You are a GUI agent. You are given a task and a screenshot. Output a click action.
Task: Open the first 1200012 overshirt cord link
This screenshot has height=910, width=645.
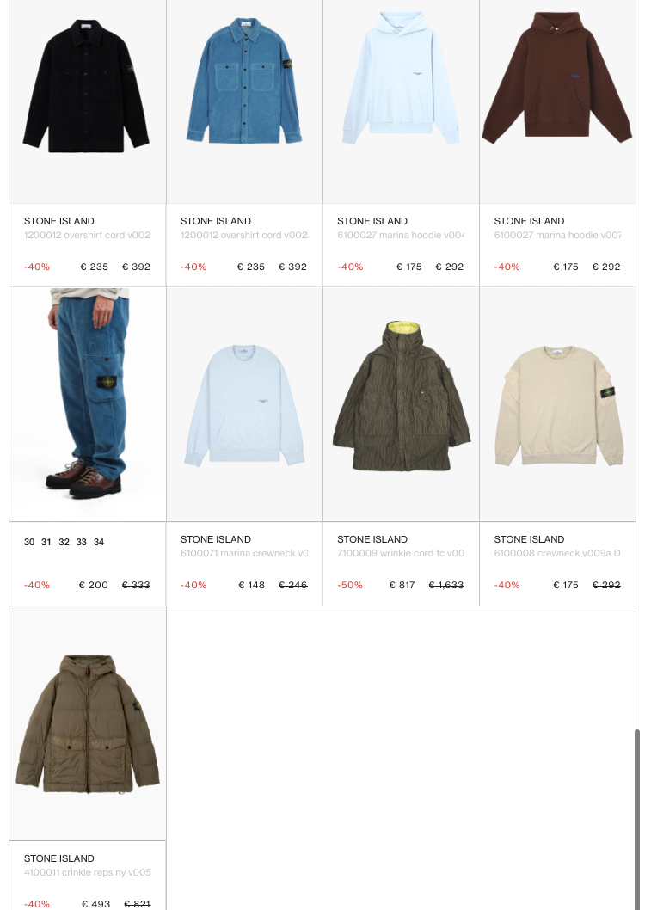point(88,235)
